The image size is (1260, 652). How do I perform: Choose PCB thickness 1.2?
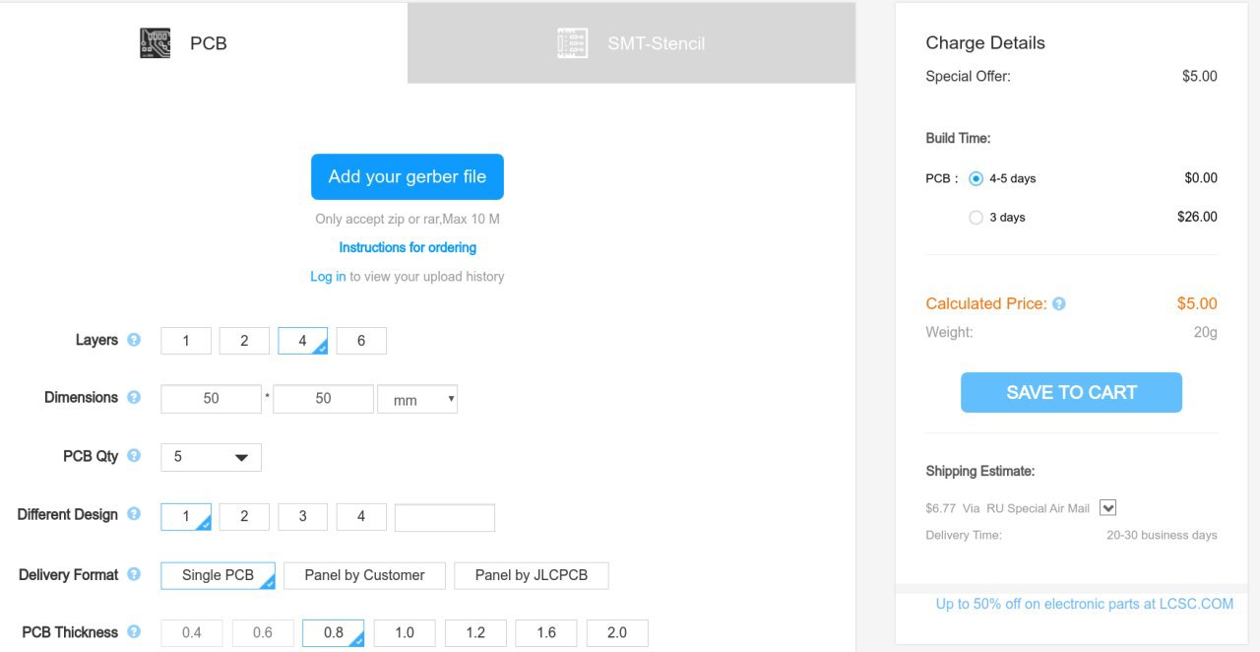(475, 633)
